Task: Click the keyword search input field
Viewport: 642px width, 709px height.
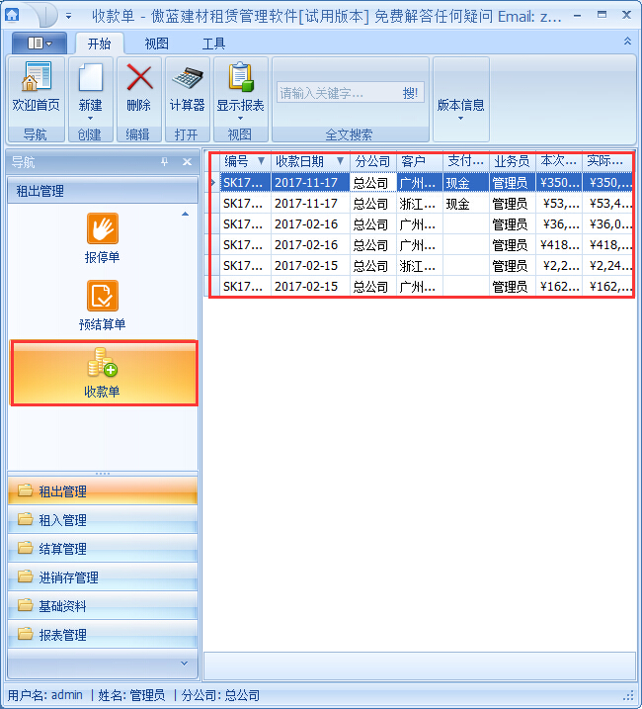Action: [337, 93]
